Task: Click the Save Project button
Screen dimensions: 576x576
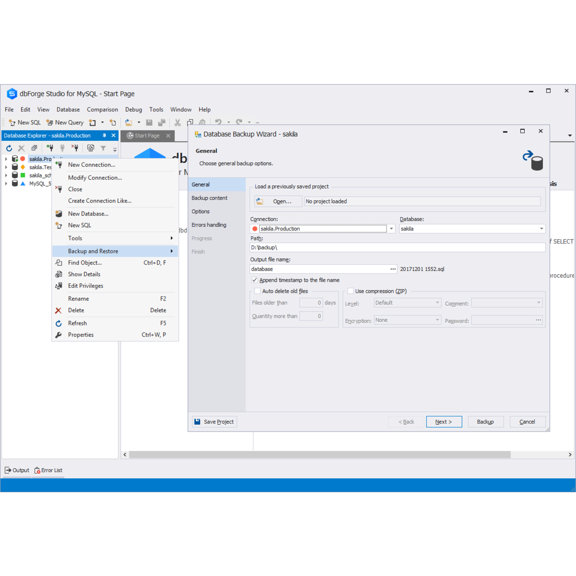Action: 214,422
